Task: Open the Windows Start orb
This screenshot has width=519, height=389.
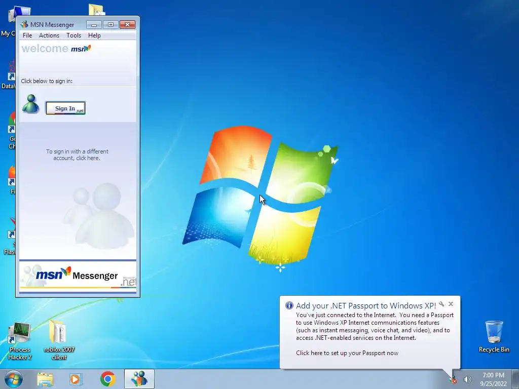Action: pyautogui.click(x=14, y=379)
